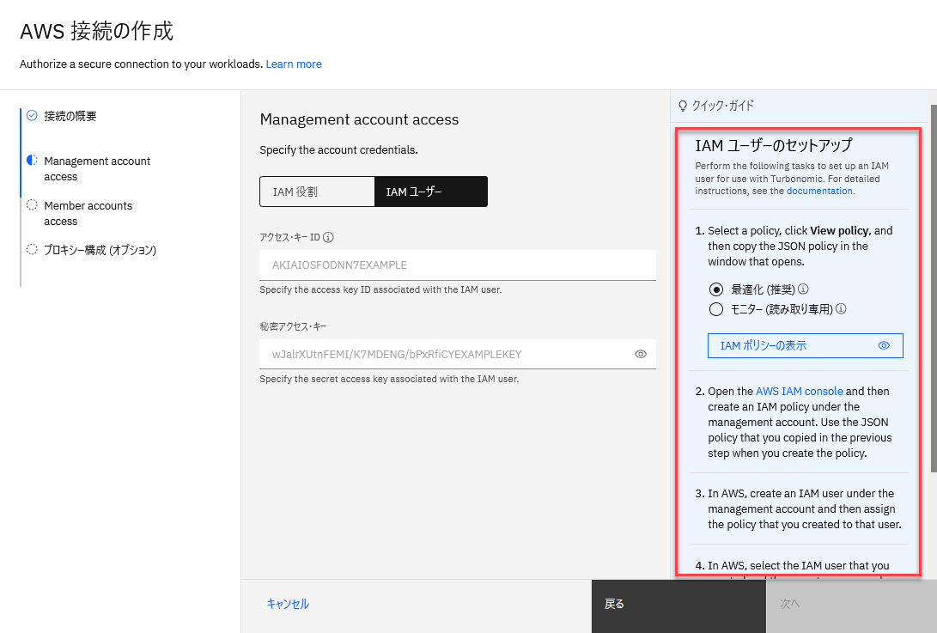
Task: Open Management account access step
Action: tap(97, 168)
